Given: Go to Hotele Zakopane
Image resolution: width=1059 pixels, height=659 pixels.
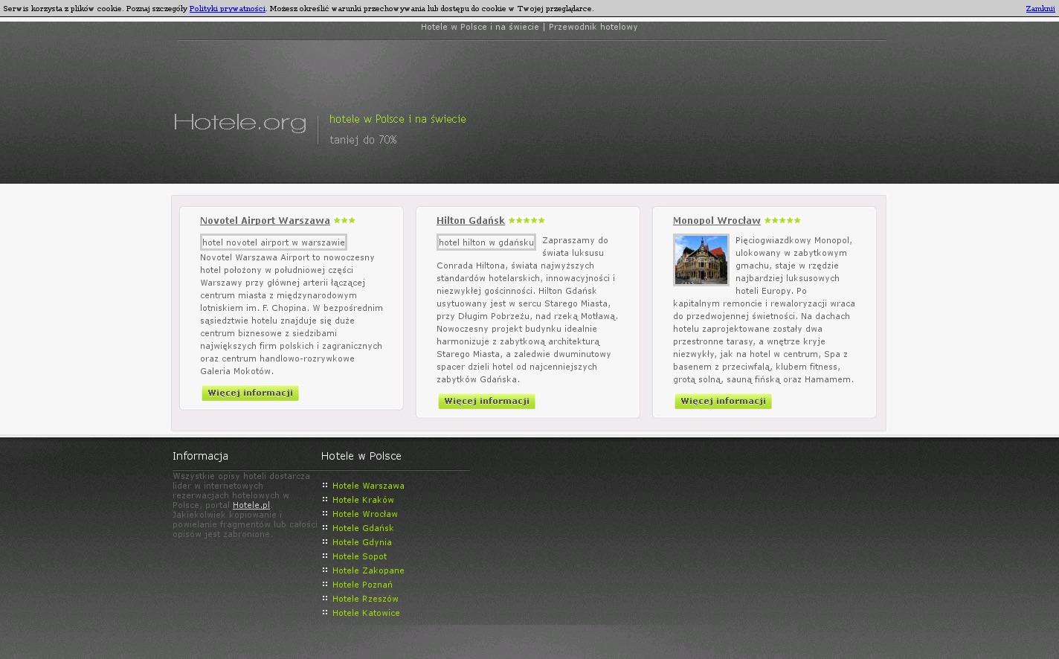Looking at the screenshot, I should click(x=368, y=570).
